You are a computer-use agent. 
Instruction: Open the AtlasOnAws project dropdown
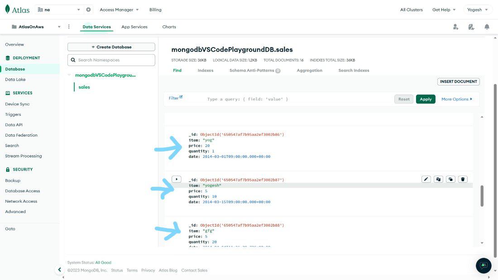(36, 27)
